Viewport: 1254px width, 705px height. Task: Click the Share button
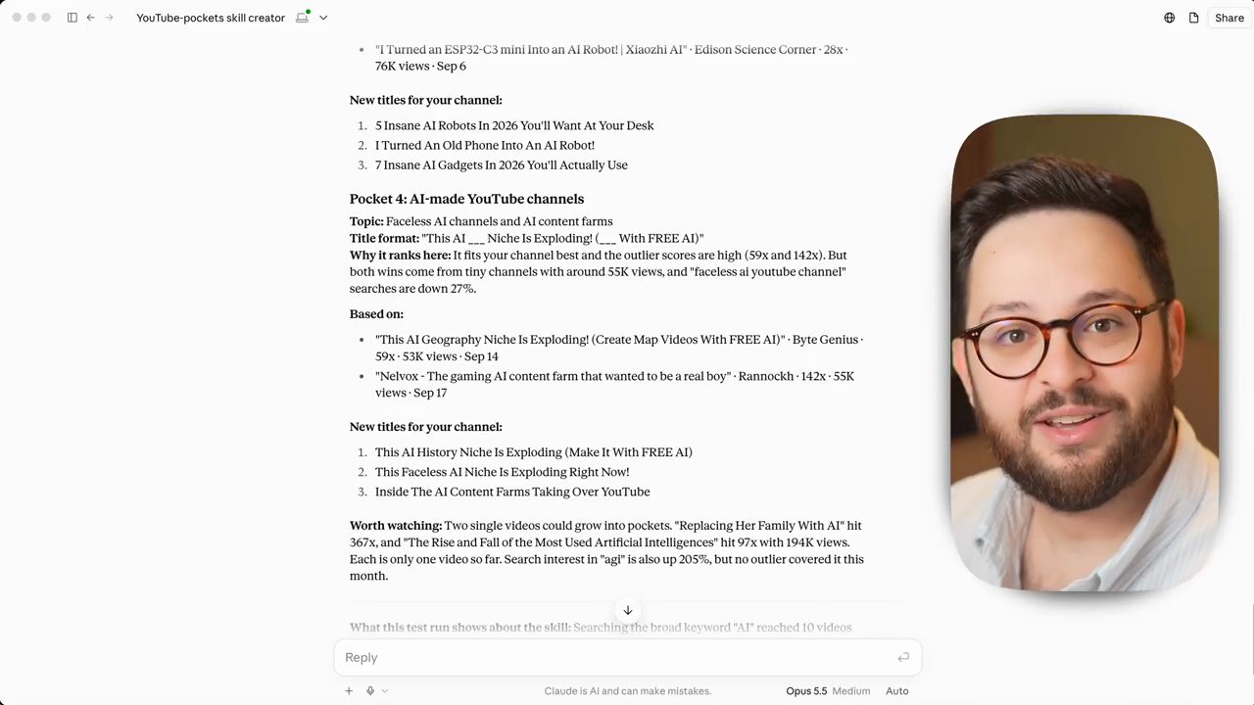(1230, 18)
